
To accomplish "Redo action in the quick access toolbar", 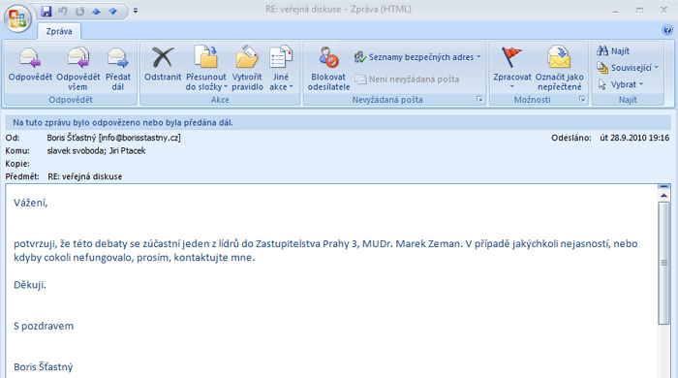I will (80, 11).
